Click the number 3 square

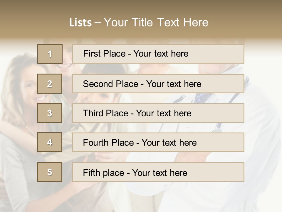(50, 113)
